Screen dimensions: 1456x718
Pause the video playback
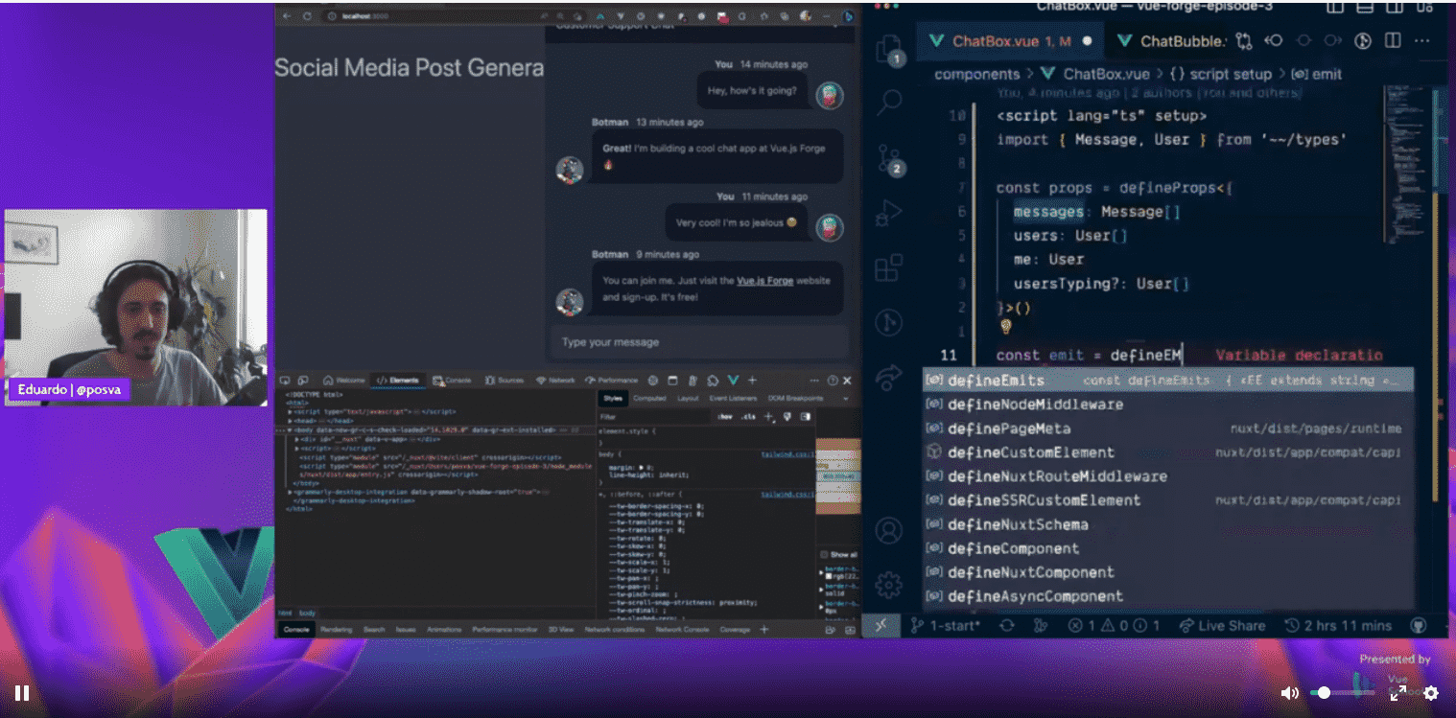21,692
